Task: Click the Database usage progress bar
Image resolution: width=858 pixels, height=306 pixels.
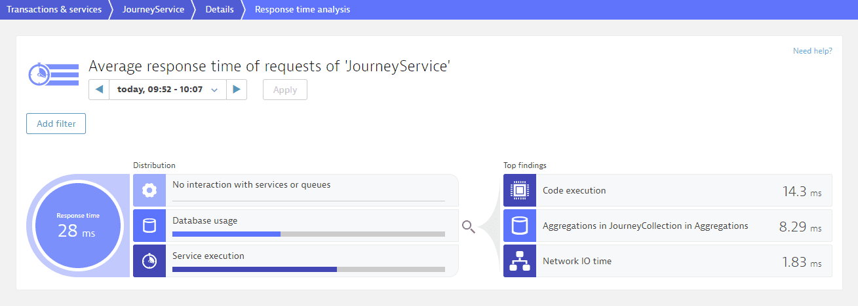Action: [308, 233]
